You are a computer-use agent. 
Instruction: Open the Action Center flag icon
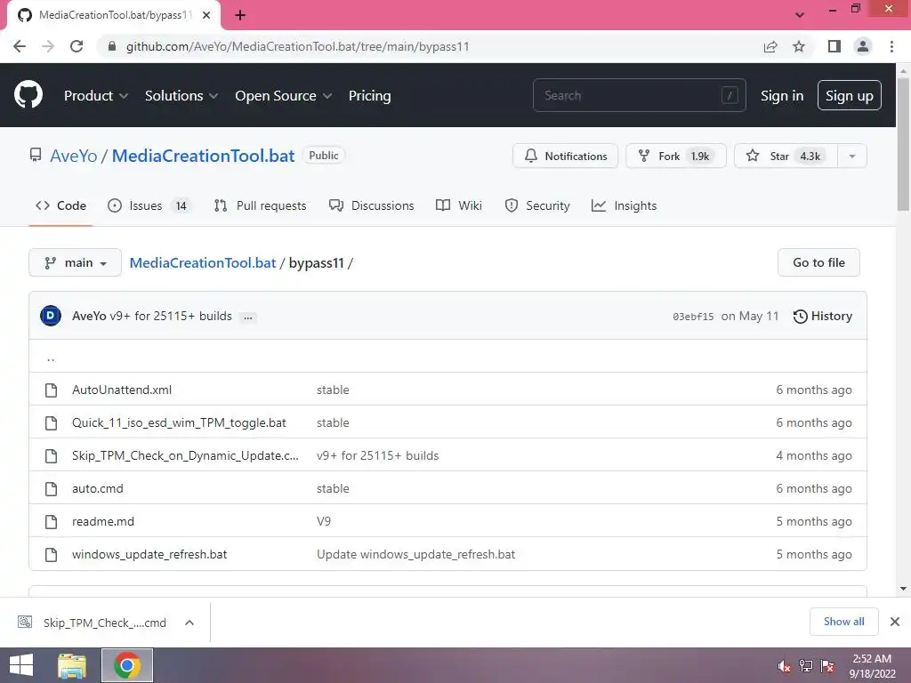tap(827, 666)
